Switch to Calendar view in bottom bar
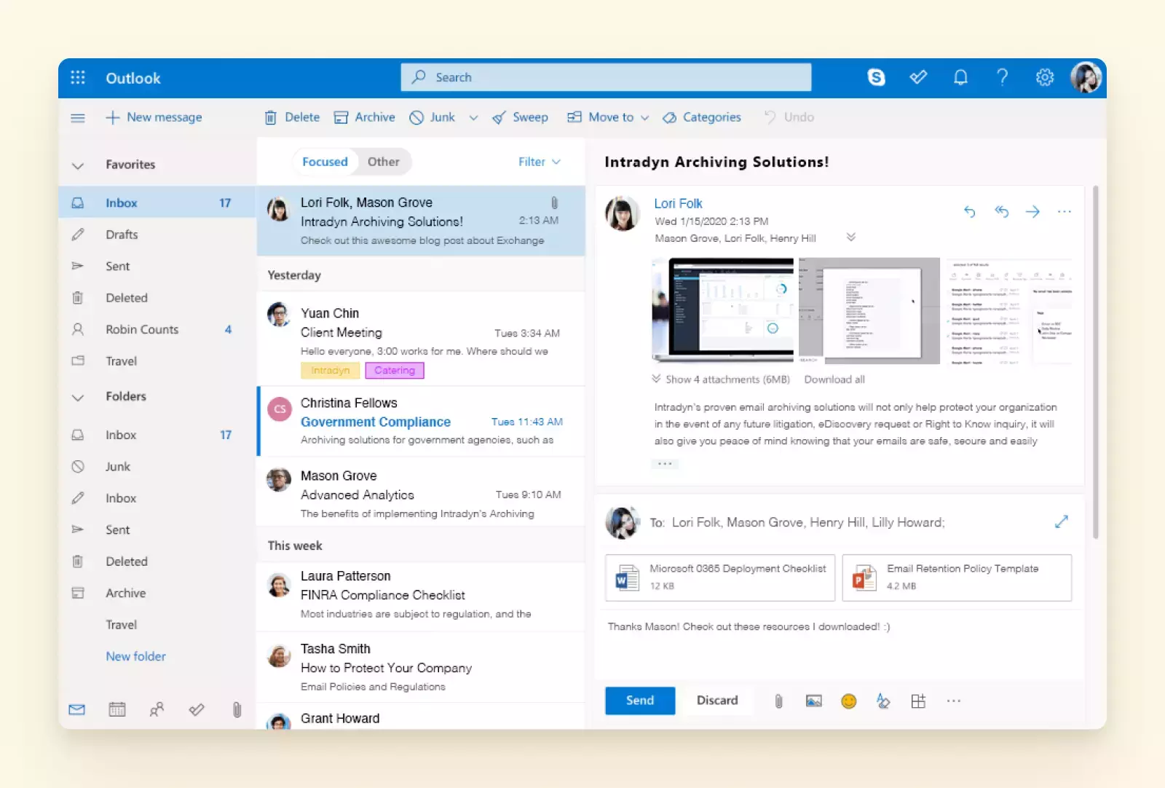This screenshot has width=1165, height=788. click(116, 709)
